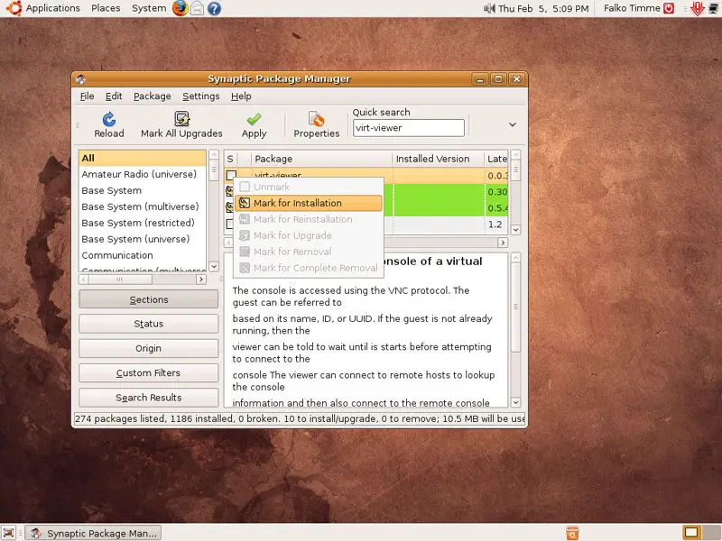This screenshot has height=541, width=722.
Task: Select Amateur Radio (universe) category
Action: tap(143, 174)
